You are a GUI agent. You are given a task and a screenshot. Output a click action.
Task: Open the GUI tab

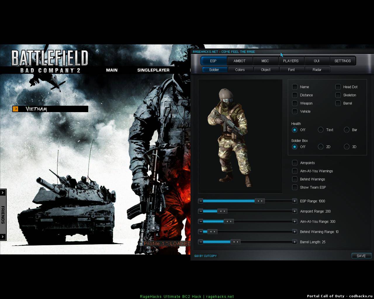317,61
